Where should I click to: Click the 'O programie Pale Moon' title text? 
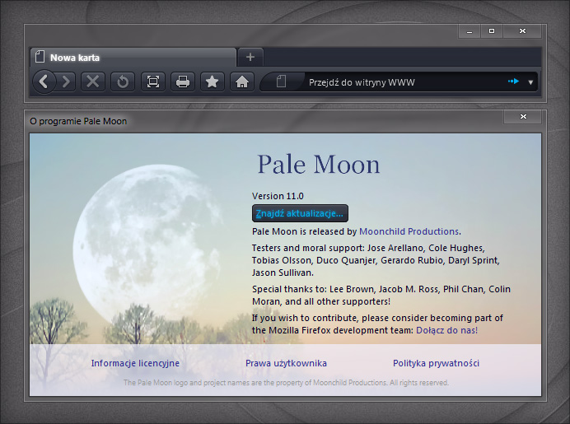pyautogui.click(x=78, y=121)
